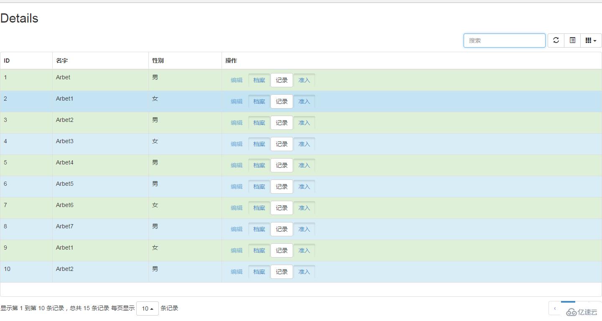Image resolution: width=602 pixels, height=321 pixels.
Task: Click 编辑 in the row with ID 9
Action: coord(237,250)
